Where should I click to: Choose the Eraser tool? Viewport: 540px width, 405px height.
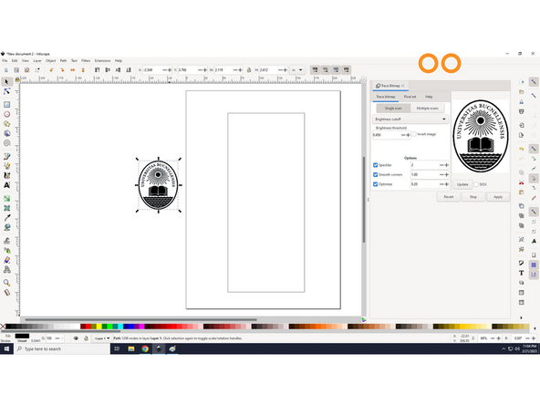6,260
